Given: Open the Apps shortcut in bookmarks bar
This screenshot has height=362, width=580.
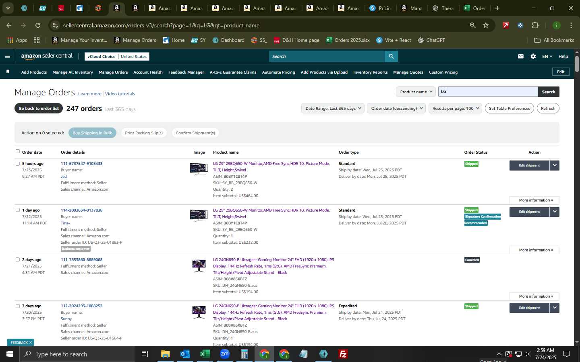Looking at the screenshot, I should tap(17, 40).
